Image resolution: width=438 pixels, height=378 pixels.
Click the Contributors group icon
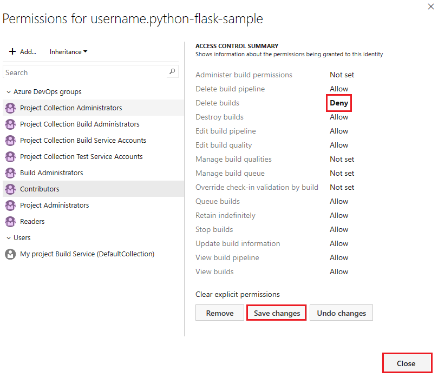pos(10,189)
